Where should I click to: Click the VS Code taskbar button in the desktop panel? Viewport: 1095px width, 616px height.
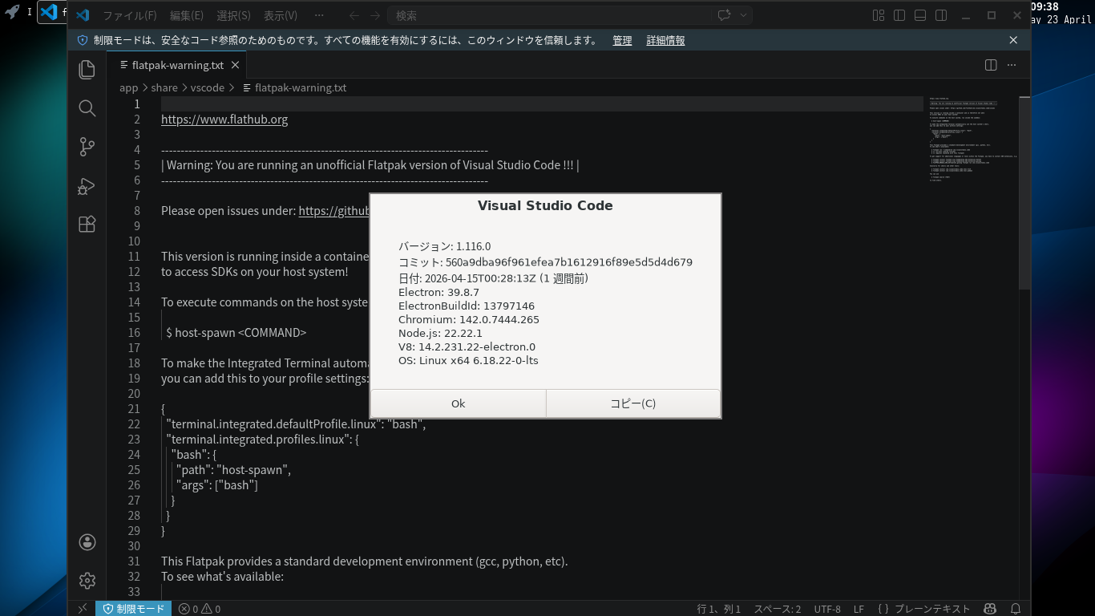[53, 12]
